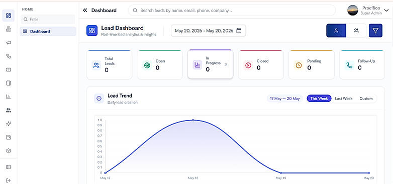Select the This Week tab
This screenshot has width=393, height=184.
pyautogui.click(x=319, y=98)
